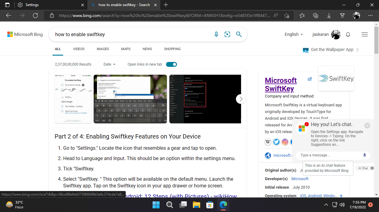Open the Favorites list icon
This screenshot has height=212, width=379.
coord(302,15)
